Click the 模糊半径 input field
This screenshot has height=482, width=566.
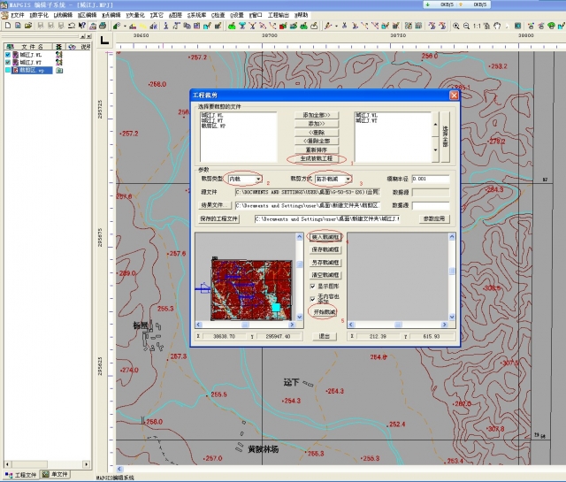coord(430,179)
